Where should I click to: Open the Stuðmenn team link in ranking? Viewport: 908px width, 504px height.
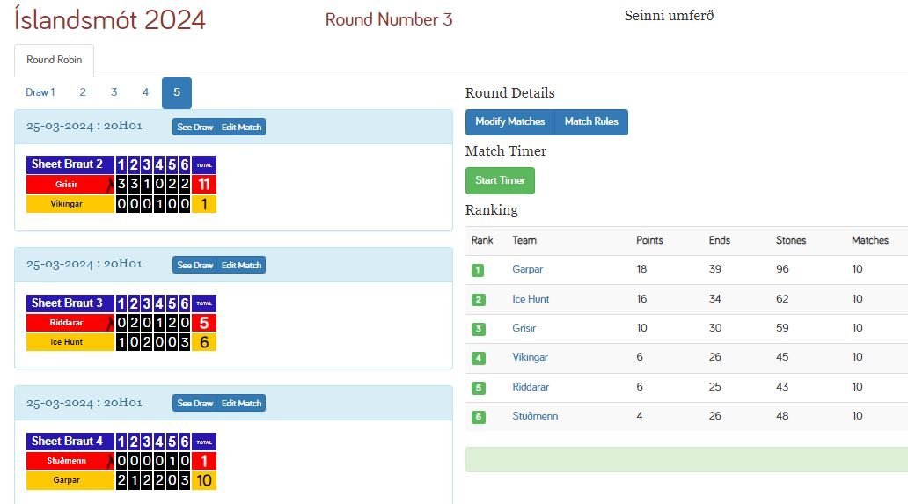(535, 416)
